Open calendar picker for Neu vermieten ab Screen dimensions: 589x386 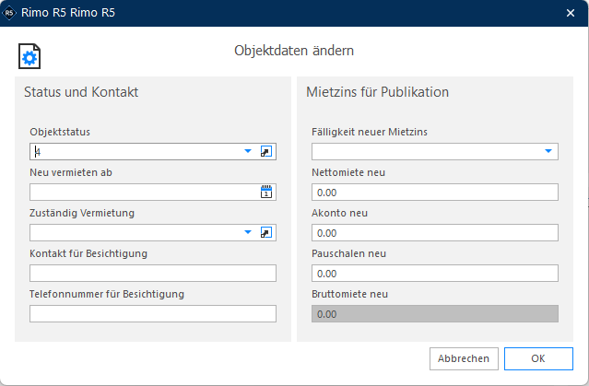(266, 192)
